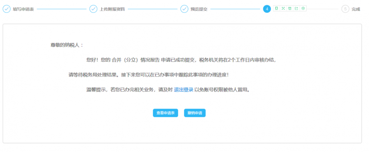Select the 预览提交 step label
Screen dimensions: 369x152
[x=199, y=9]
